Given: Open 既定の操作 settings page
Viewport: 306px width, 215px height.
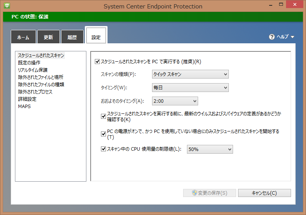Looking at the screenshot, I should pyautogui.click(x=29, y=63).
